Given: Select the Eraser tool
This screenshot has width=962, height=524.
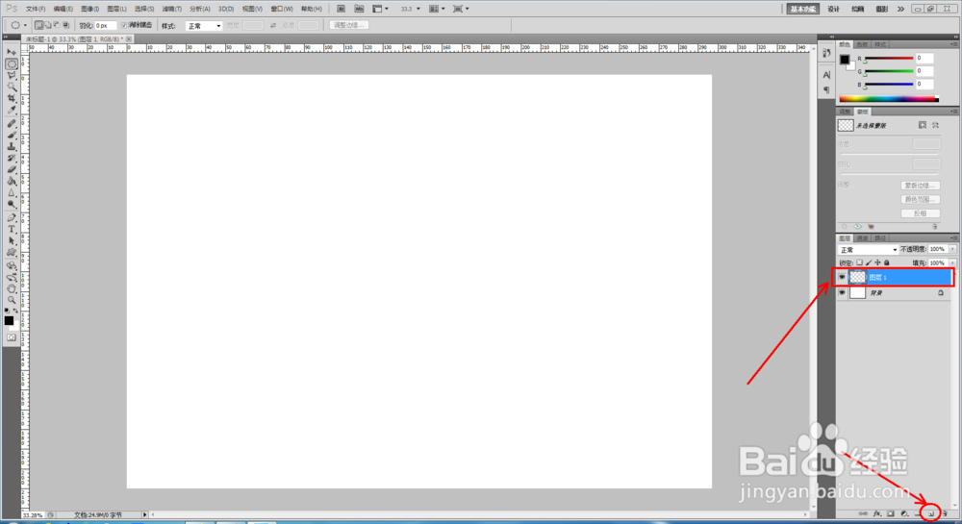Looking at the screenshot, I should pos(11,170).
